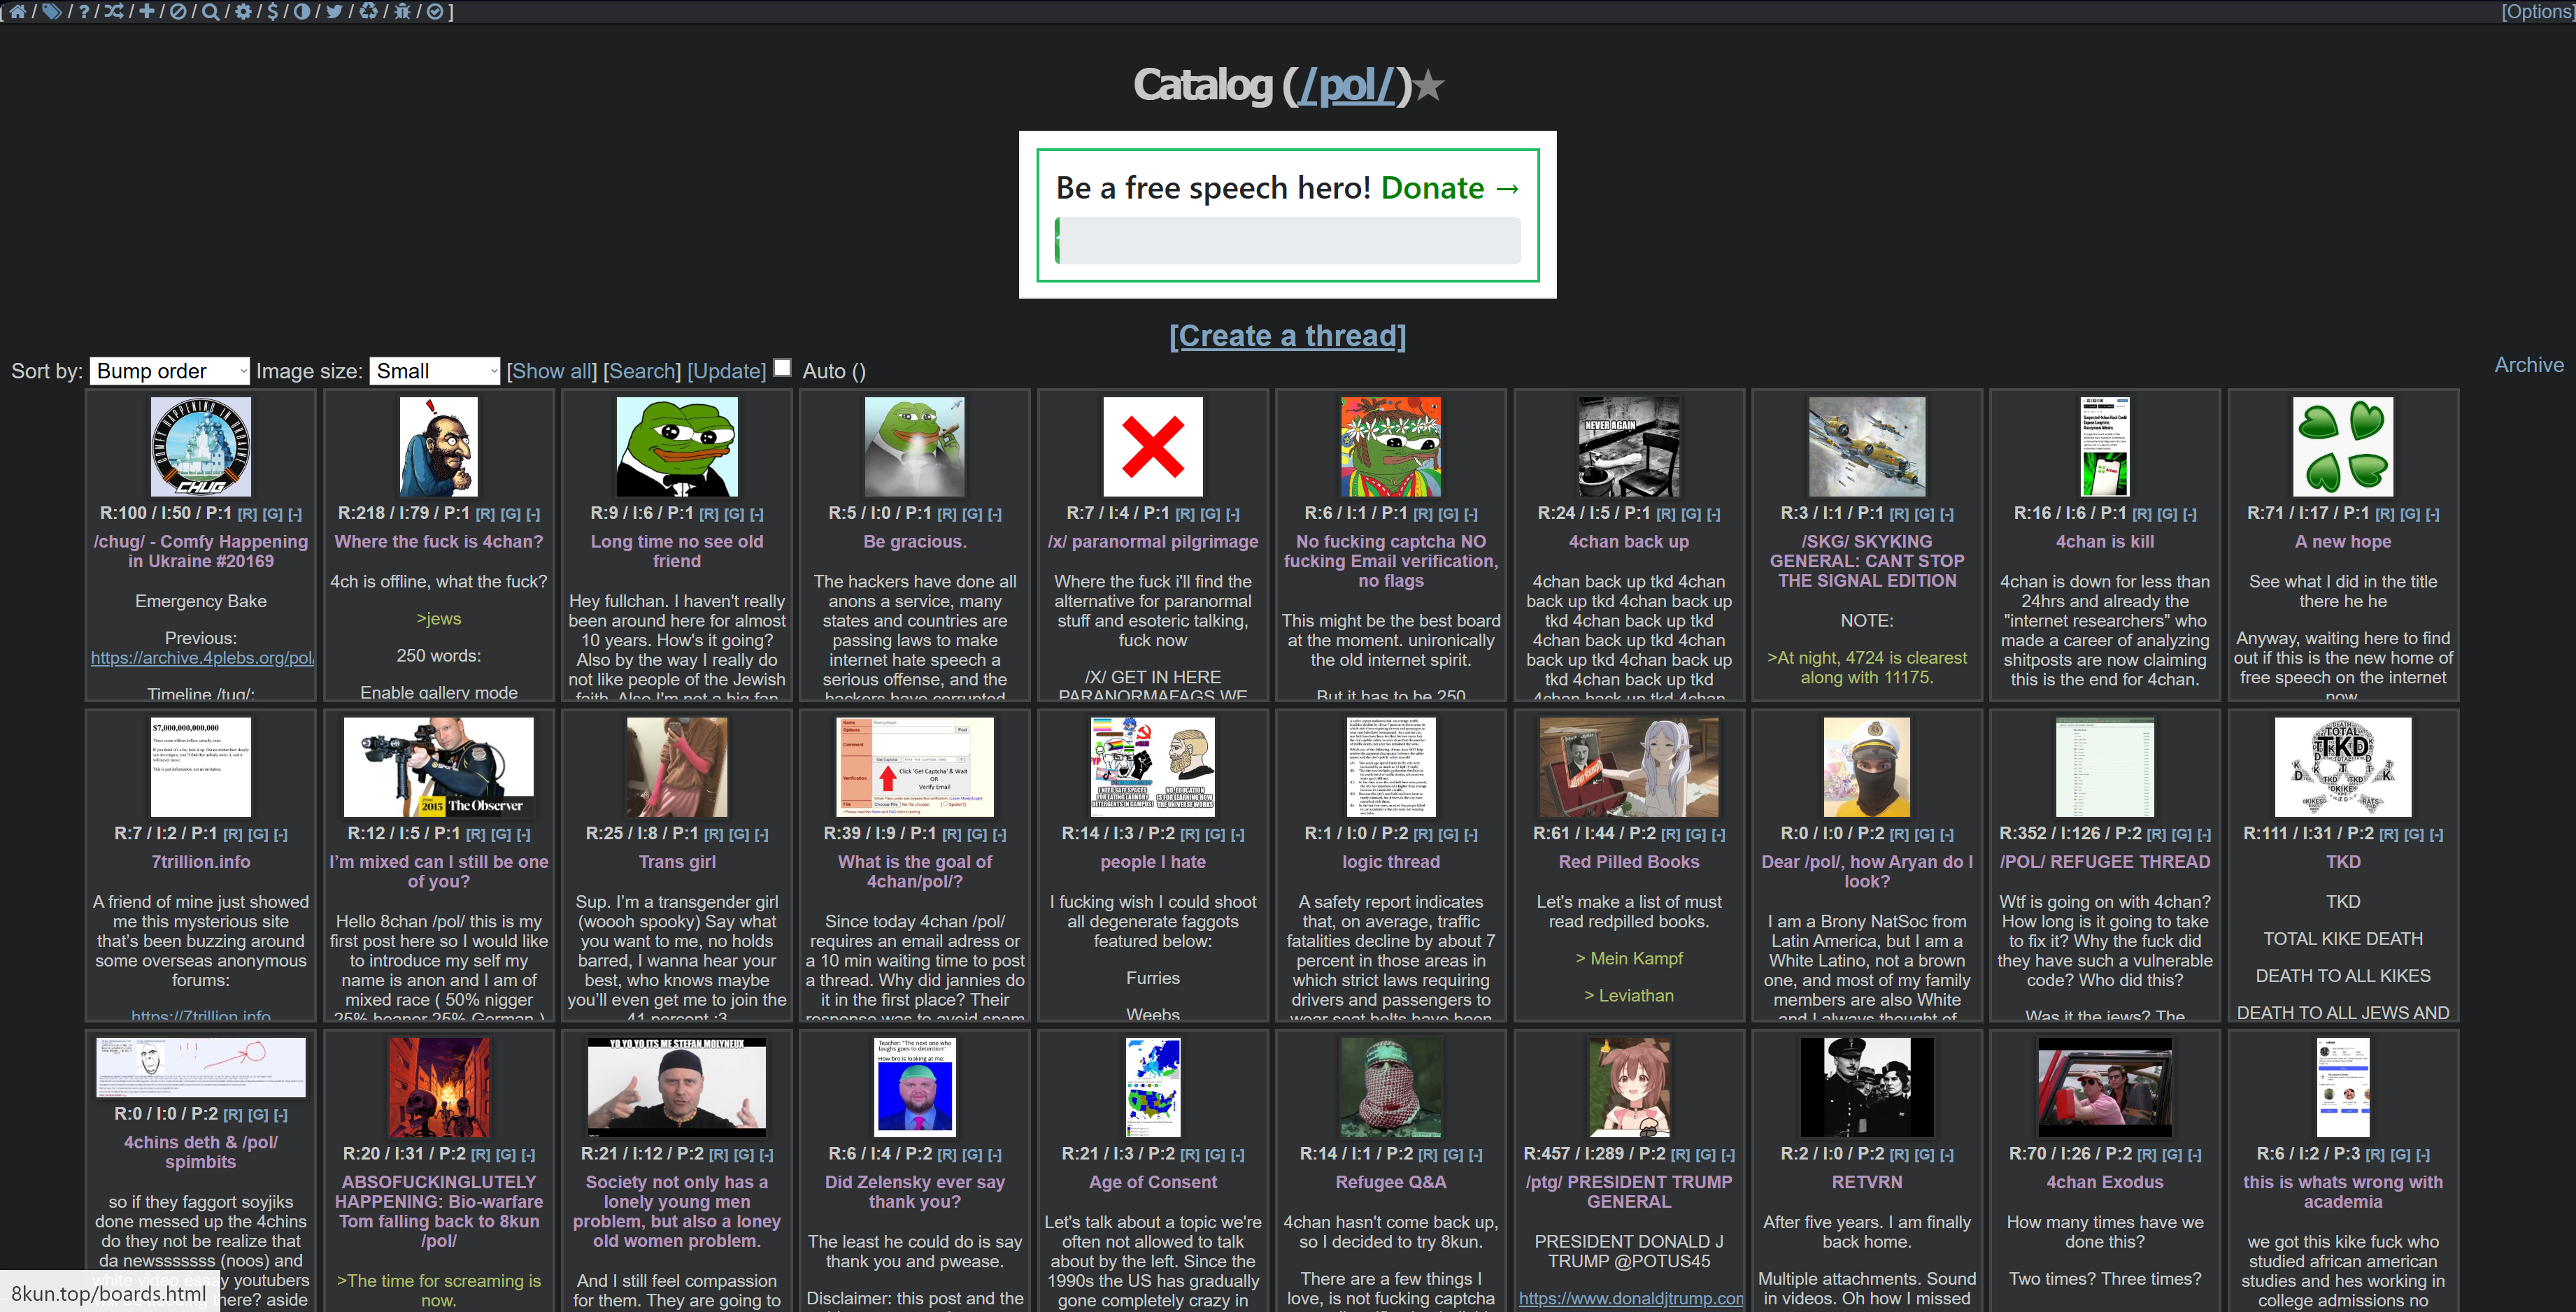Open the red X broken image thumbnail
The image size is (2576, 1312).
pyautogui.click(x=1152, y=446)
